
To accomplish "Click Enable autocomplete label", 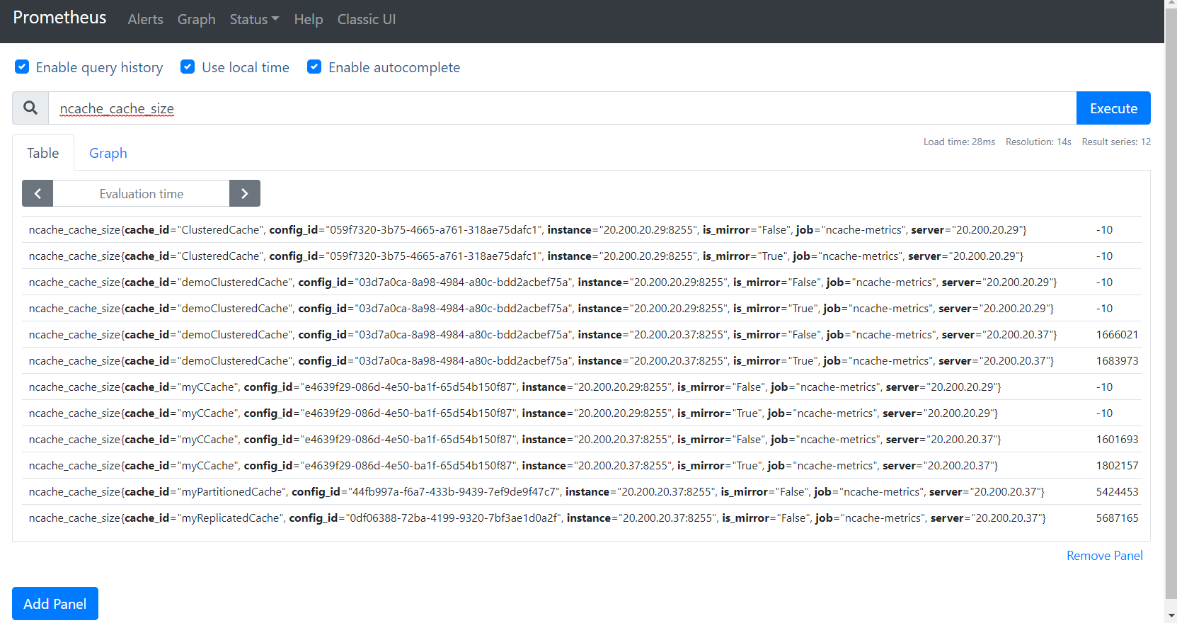I will [x=394, y=67].
